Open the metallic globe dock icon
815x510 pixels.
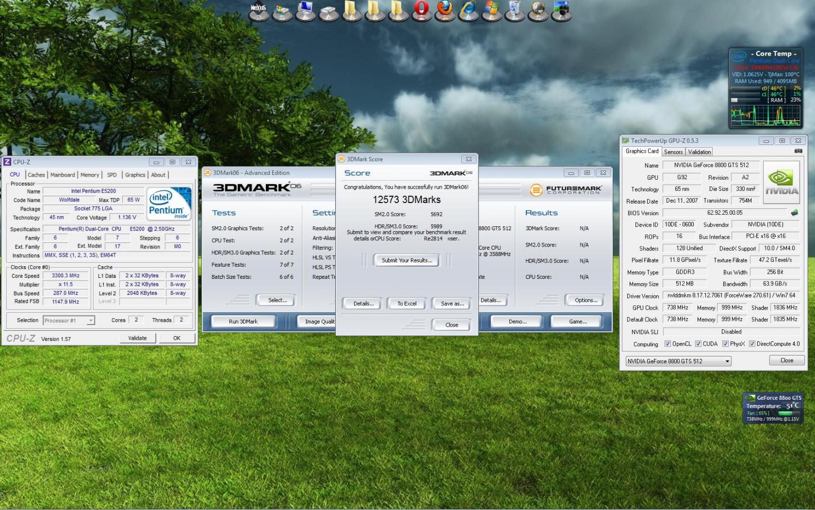pos(538,11)
